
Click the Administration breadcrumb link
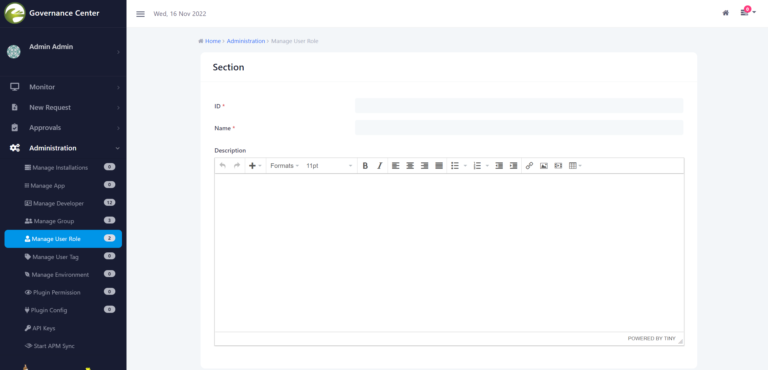246,41
